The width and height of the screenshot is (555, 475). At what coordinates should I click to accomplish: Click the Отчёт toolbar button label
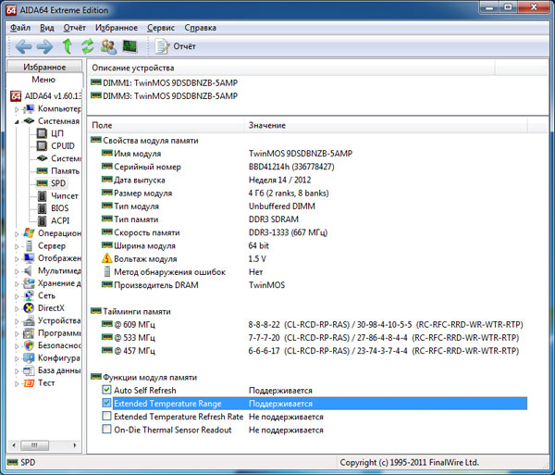(184, 46)
